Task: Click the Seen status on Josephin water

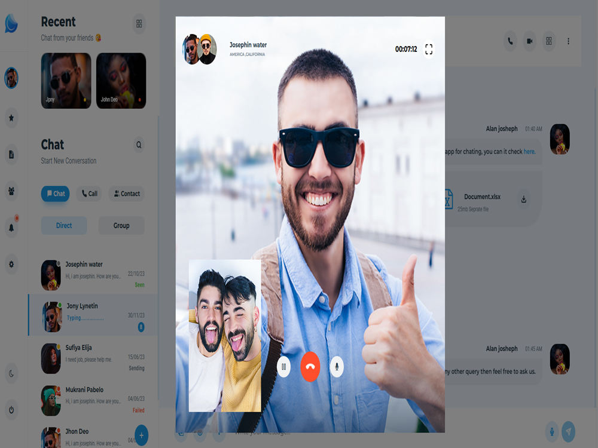Action: [139, 285]
